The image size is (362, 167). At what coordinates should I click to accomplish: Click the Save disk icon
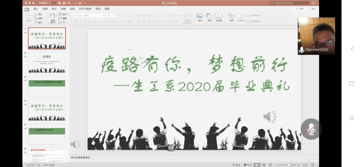pos(64,3)
